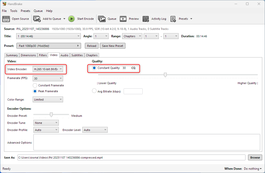
Task: Open the Tools menu
Action: pyautogui.click(x=14, y=11)
